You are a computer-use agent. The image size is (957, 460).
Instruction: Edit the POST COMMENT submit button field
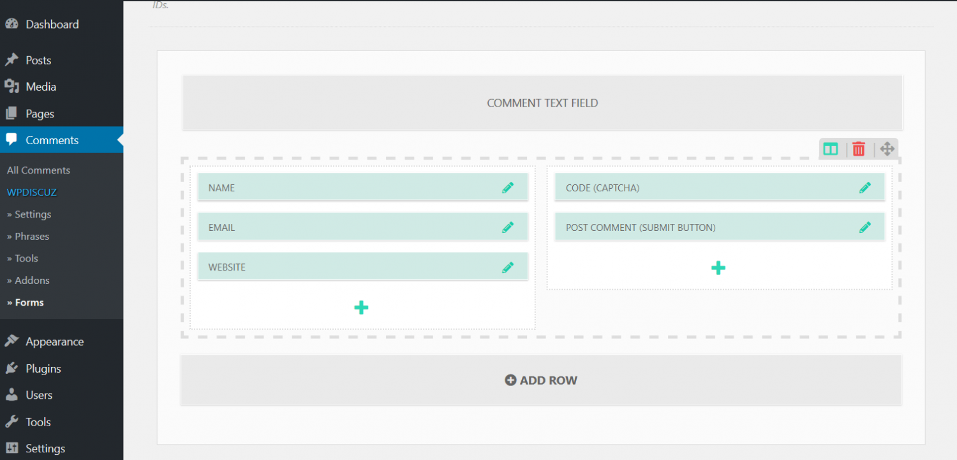click(865, 226)
